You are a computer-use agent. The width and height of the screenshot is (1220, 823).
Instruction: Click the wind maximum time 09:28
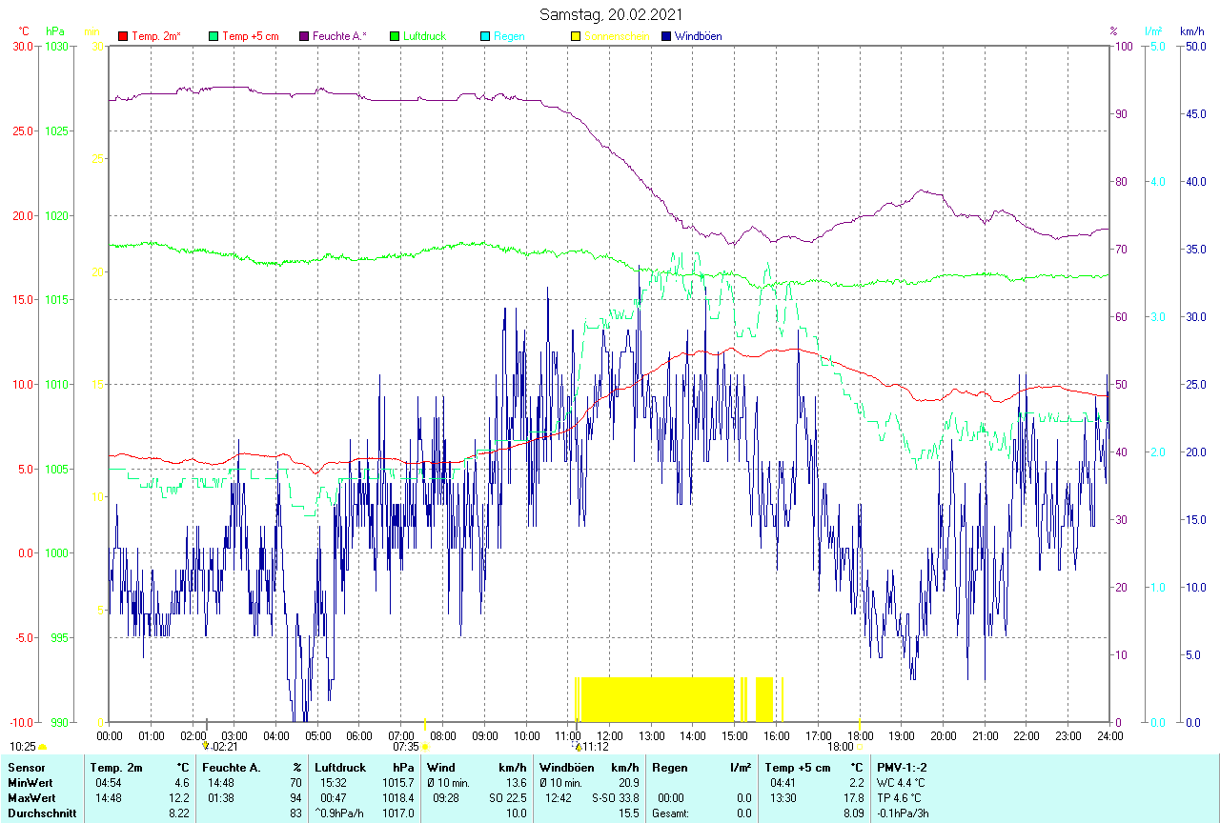(x=447, y=798)
